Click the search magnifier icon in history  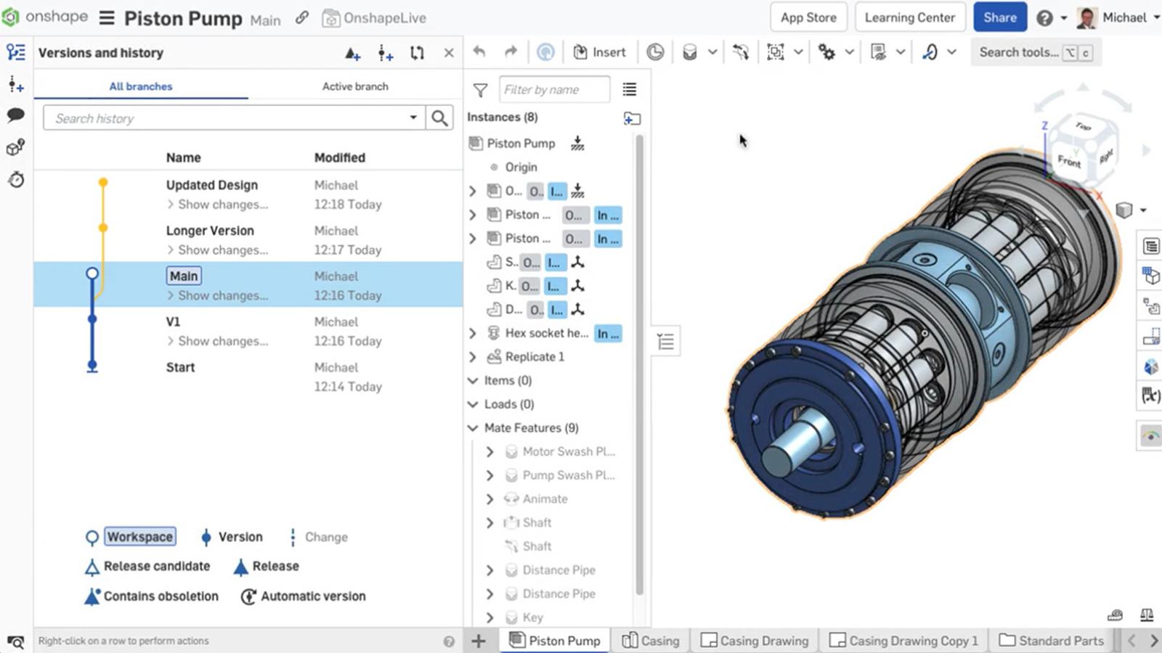439,118
